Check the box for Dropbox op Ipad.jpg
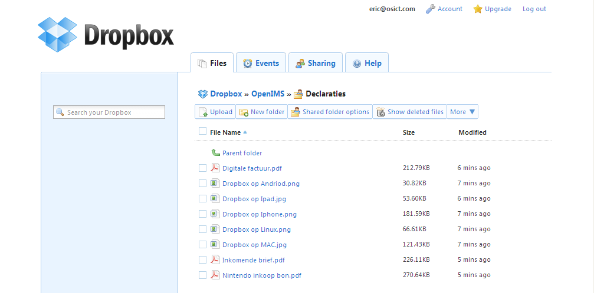Screen dimensions: 594x293 click(203, 198)
